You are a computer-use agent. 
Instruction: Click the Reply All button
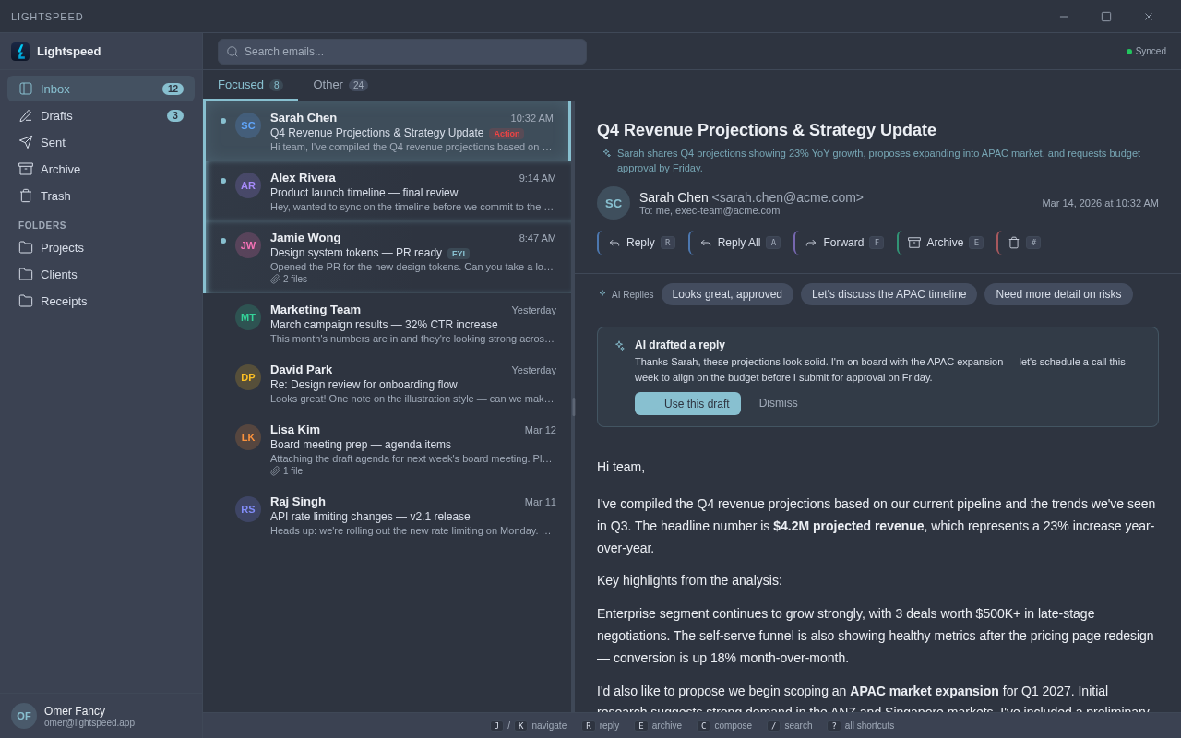coord(736,243)
